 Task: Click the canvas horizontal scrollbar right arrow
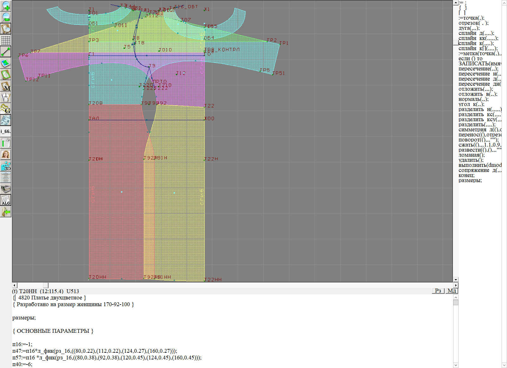[x=456, y=285]
